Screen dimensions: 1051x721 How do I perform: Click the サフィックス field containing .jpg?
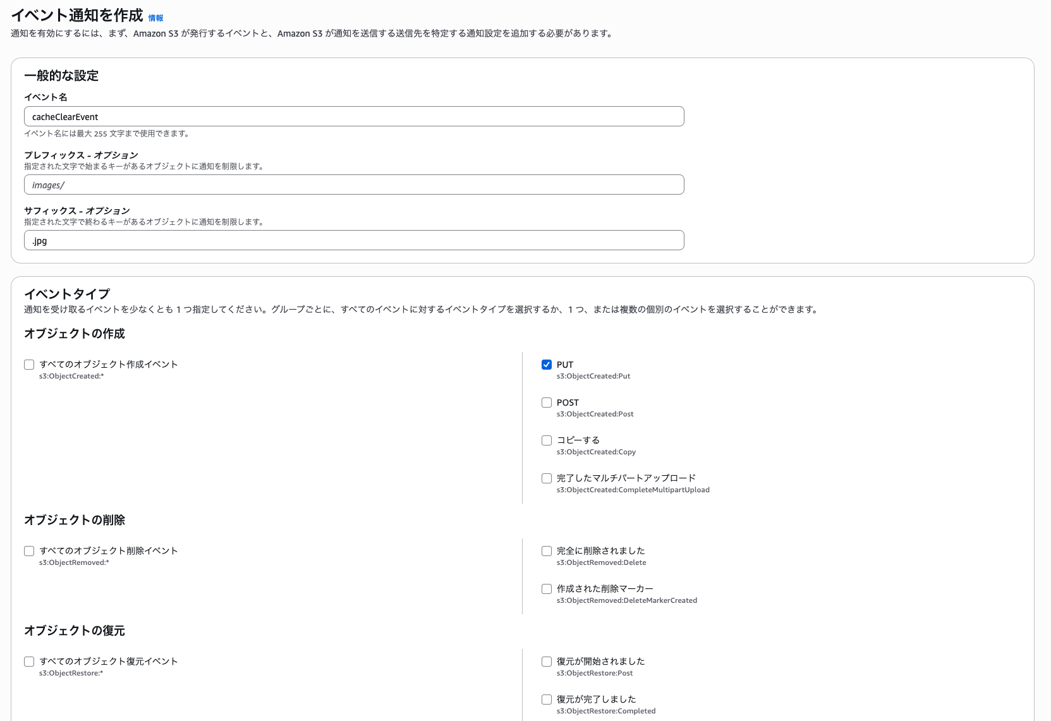(354, 240)
